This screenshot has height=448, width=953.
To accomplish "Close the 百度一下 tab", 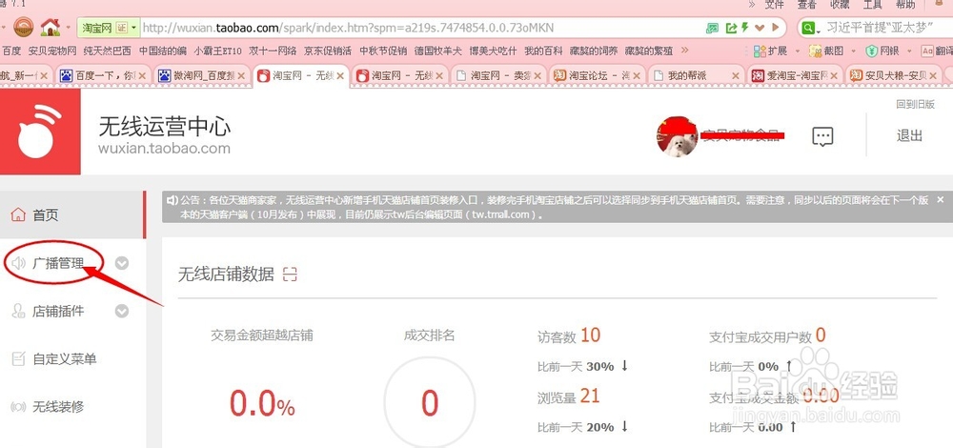I will tap(142, 76).
